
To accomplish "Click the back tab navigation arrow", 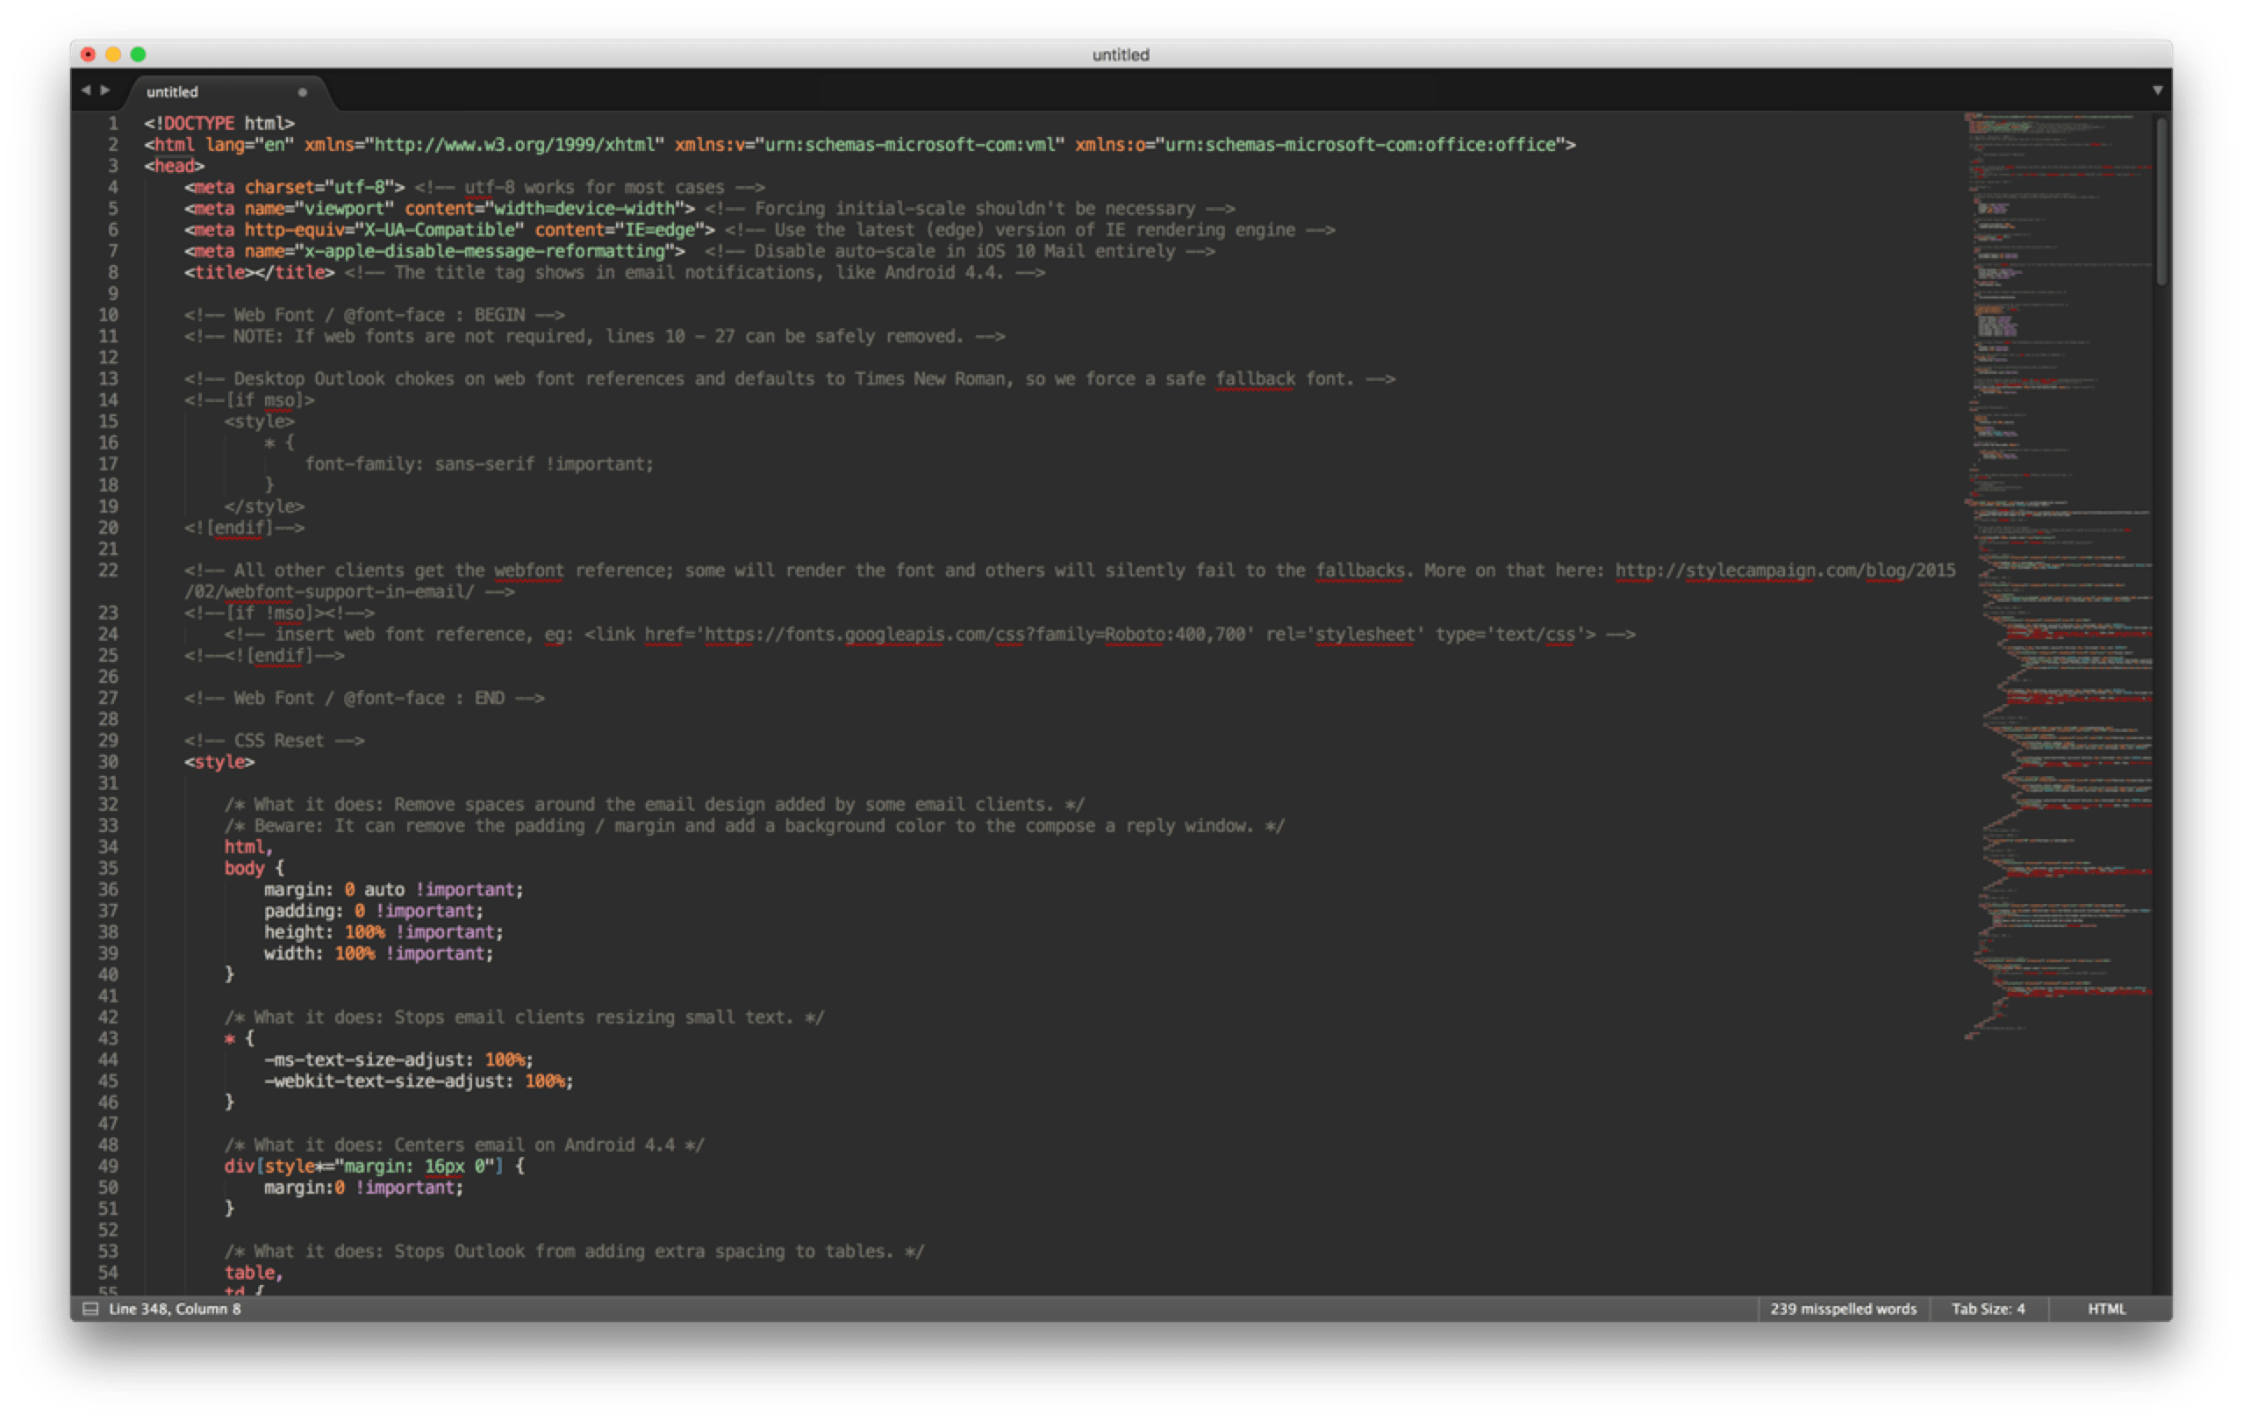I will (86, 90).
